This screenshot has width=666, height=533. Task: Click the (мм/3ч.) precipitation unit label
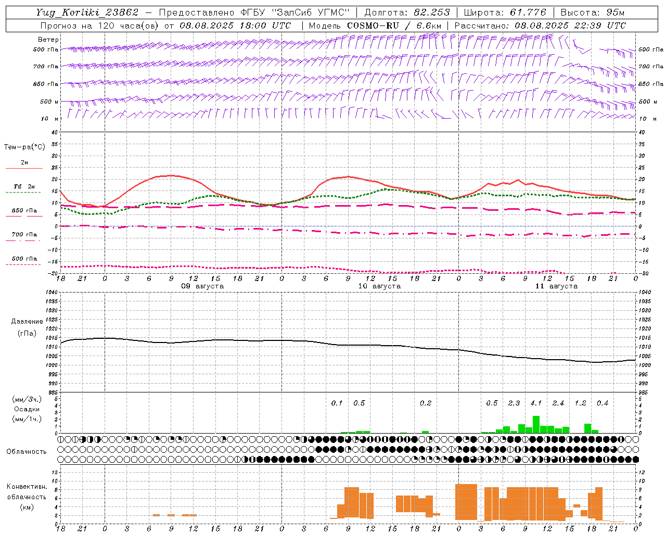tap(27, 399)
